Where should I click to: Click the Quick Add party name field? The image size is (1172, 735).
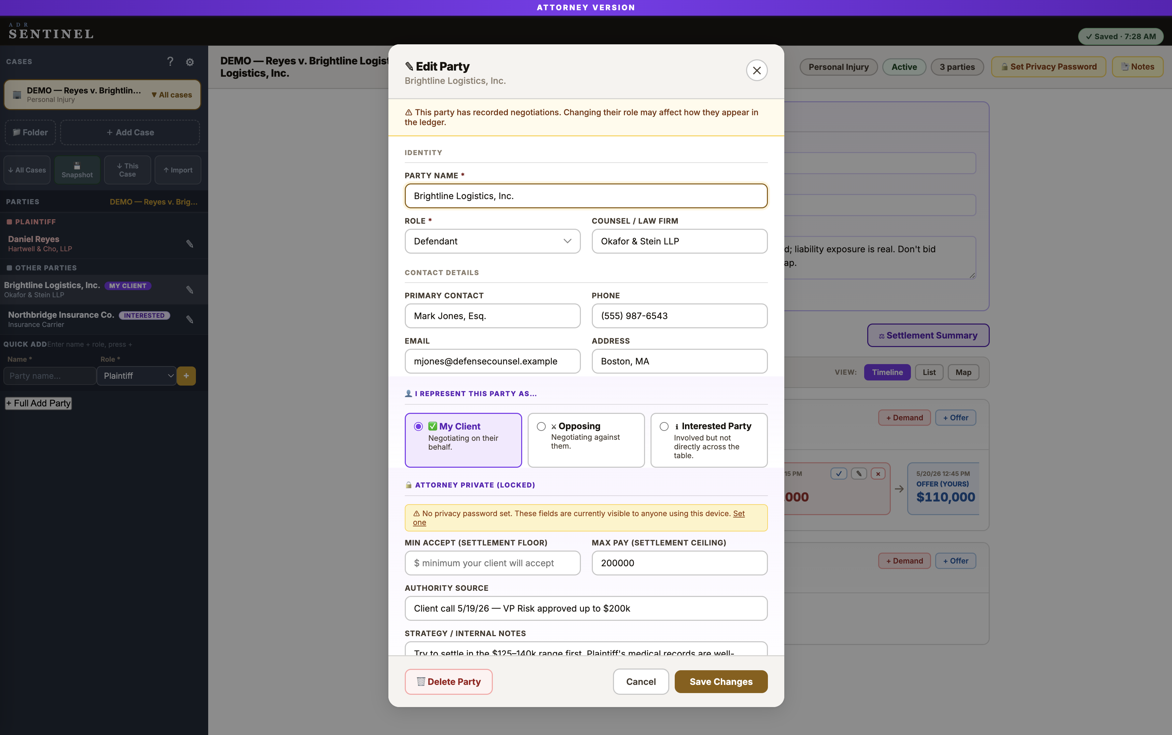pyautogui.click(x=49, y=376)
